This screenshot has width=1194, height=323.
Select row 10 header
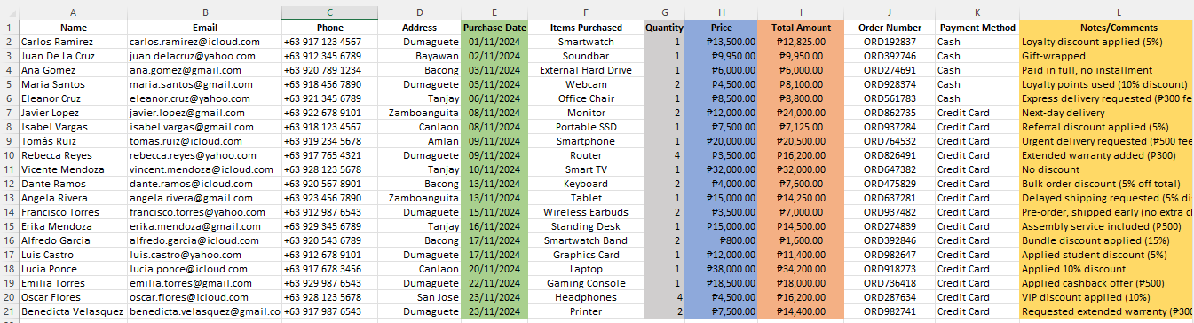[x=8, y=155]
